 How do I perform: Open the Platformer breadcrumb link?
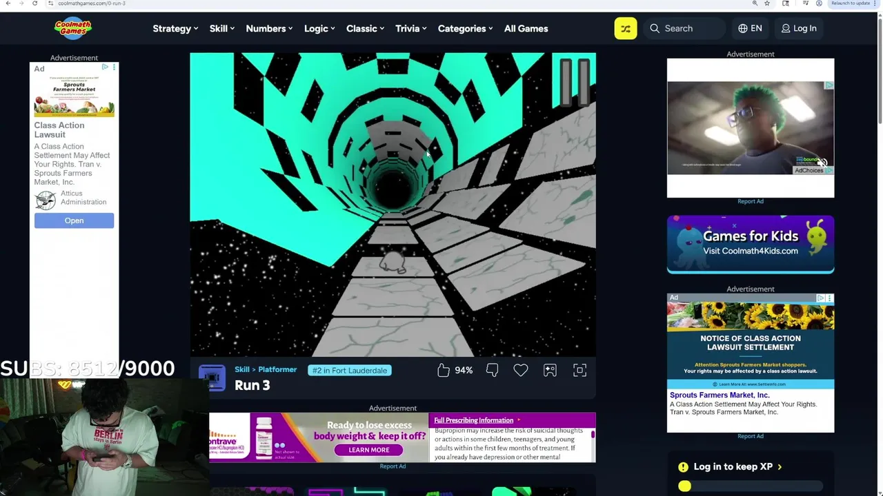(277, 369)
